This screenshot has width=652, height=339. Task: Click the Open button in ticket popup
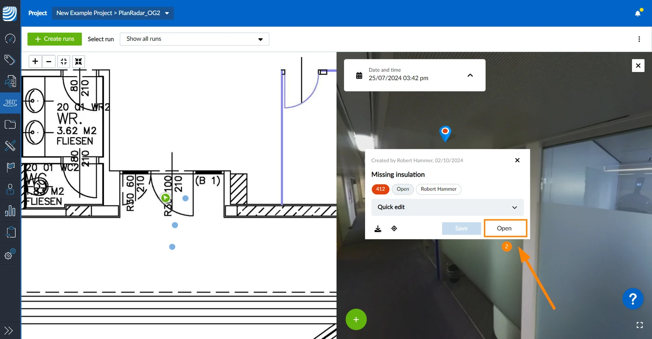[505, 228]
